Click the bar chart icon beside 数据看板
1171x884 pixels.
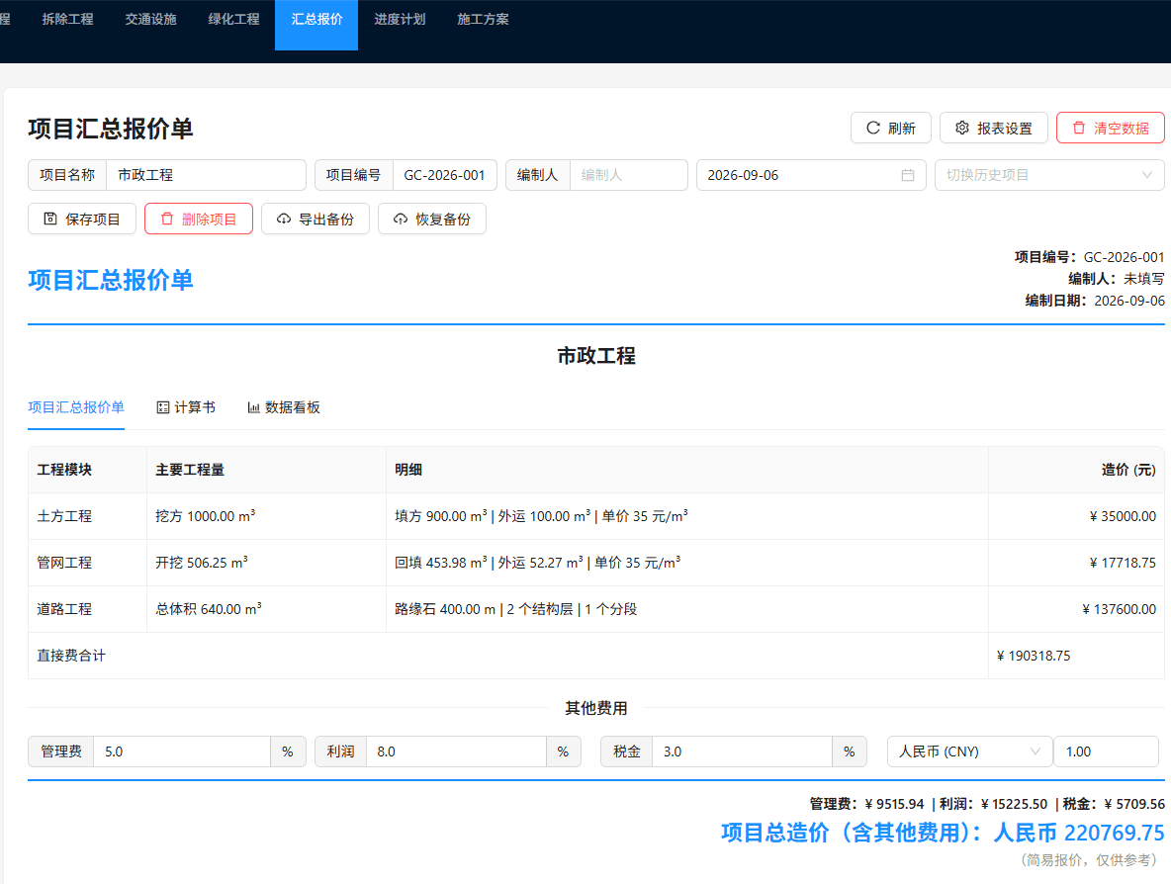coord(254,407)
